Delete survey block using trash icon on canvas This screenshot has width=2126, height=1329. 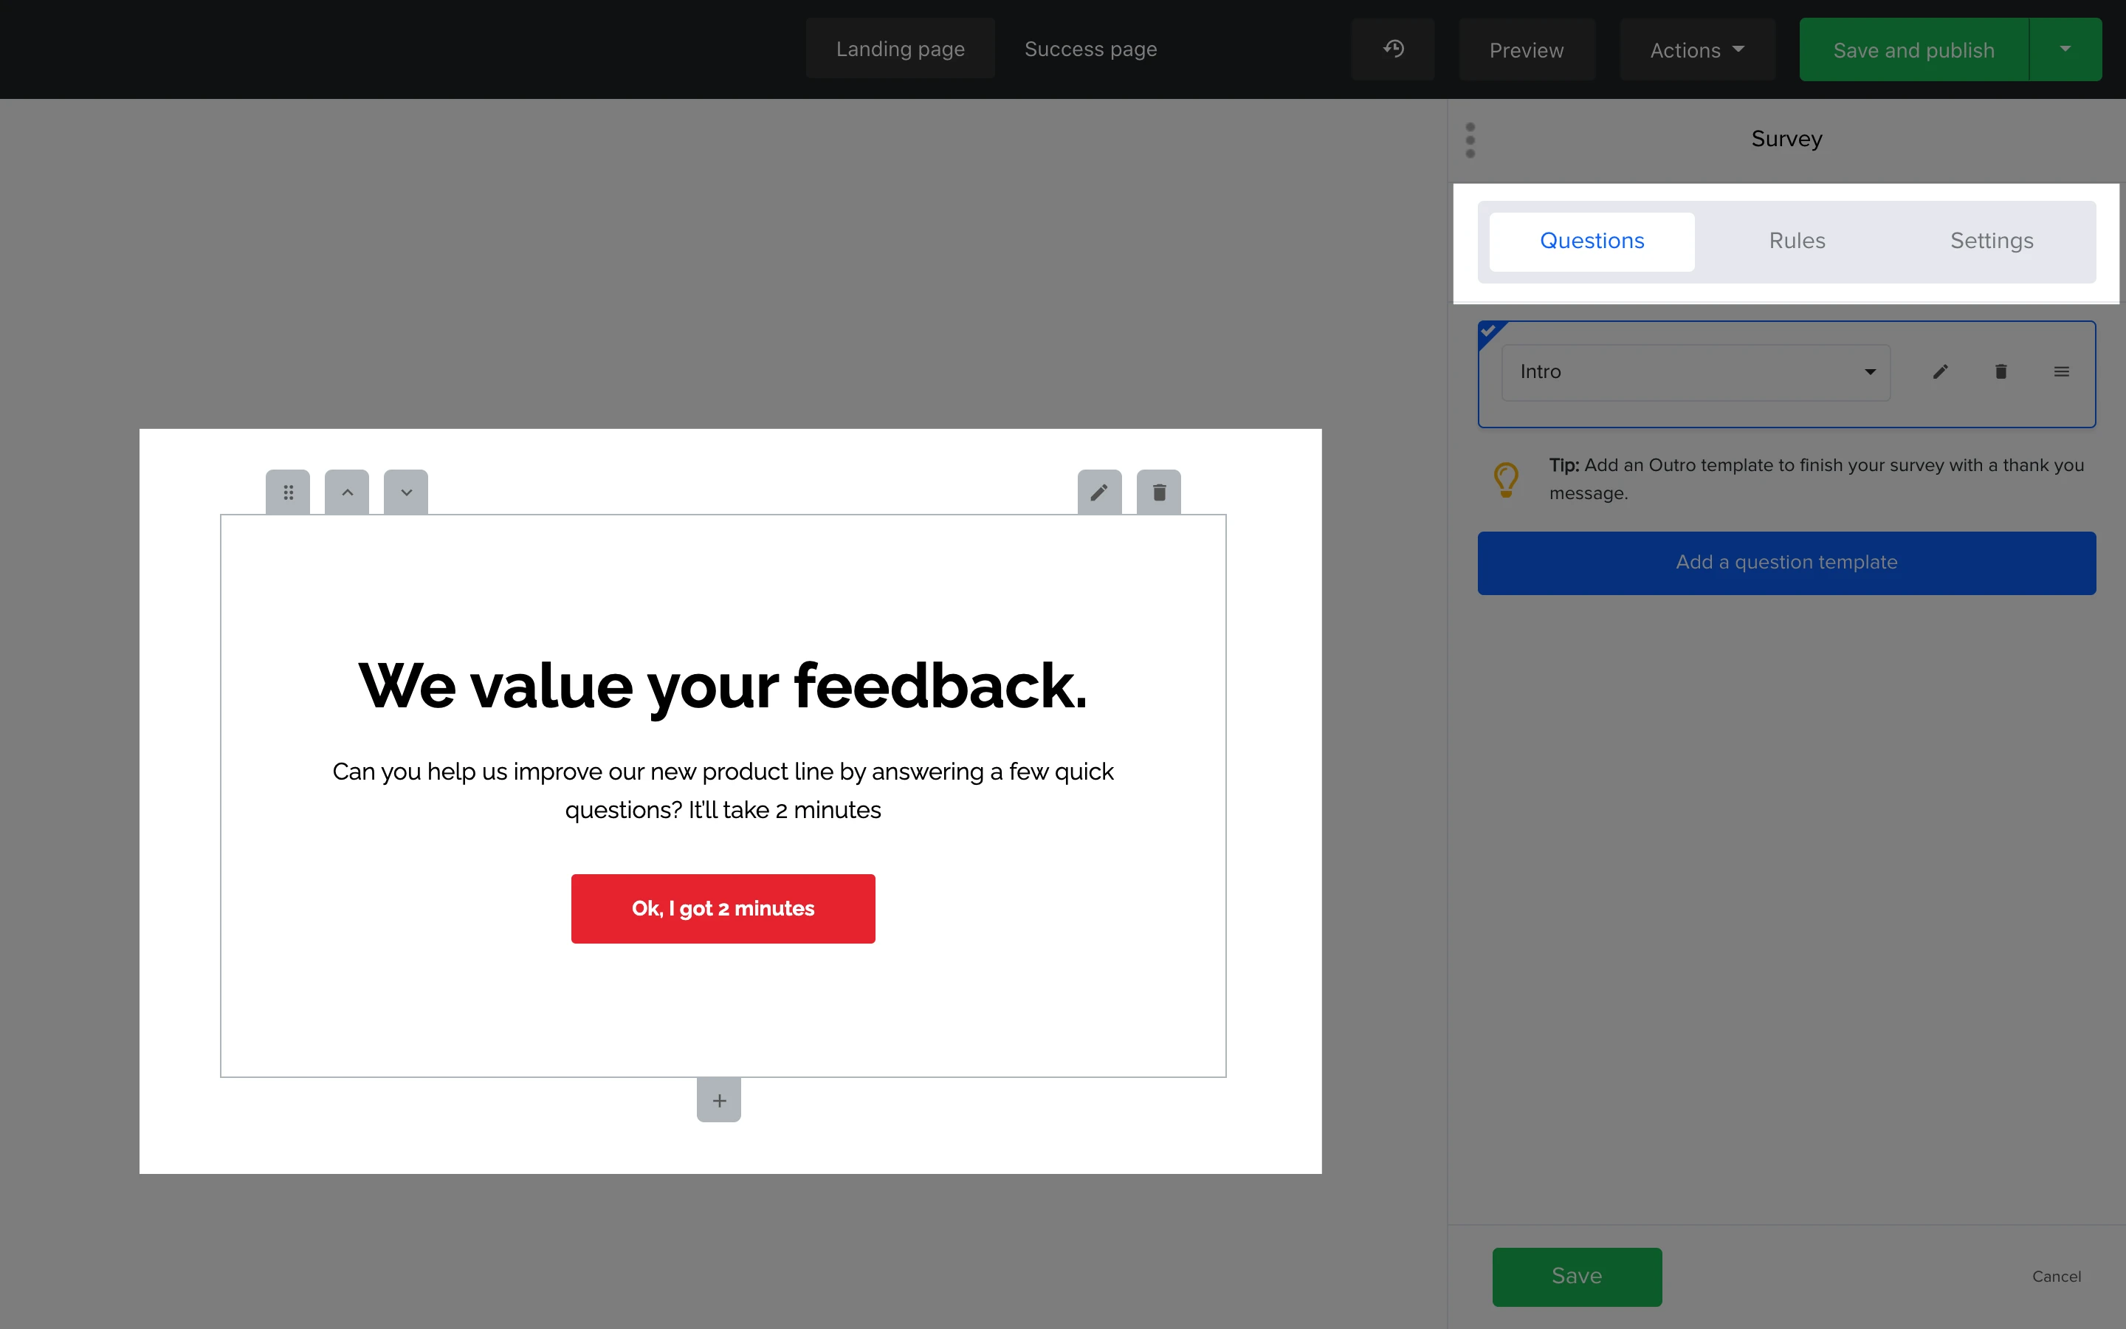point(1159,492)
